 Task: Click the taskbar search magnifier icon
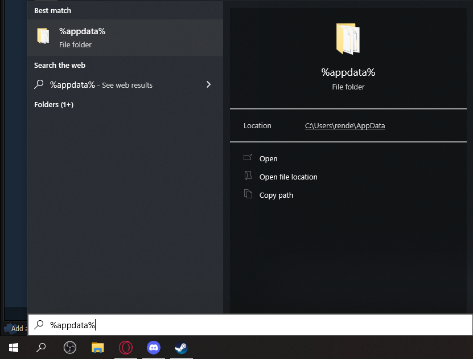click(41, 347)
